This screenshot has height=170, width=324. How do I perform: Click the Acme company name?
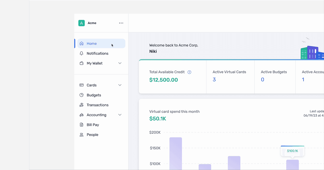coord(92,23)
